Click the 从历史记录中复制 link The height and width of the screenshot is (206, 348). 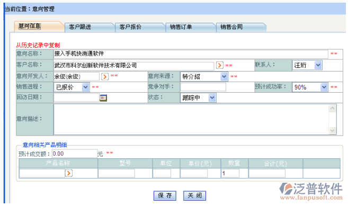(38, 46)
